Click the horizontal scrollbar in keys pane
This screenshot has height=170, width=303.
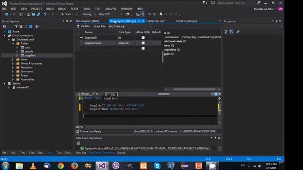[195, 89]
